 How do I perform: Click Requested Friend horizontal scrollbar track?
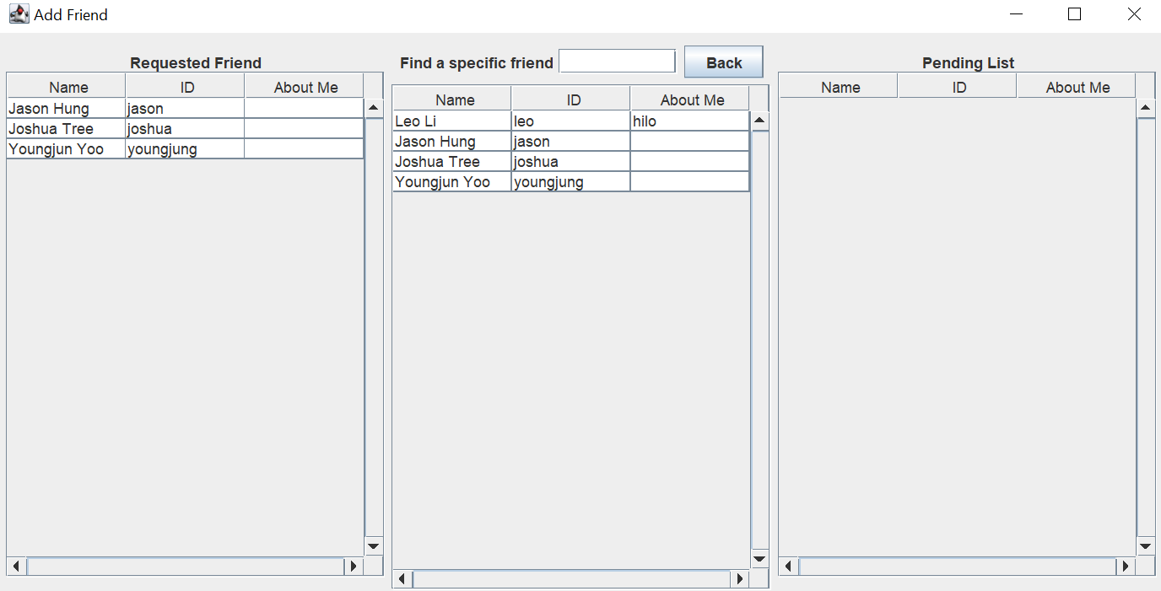point(185,567)
